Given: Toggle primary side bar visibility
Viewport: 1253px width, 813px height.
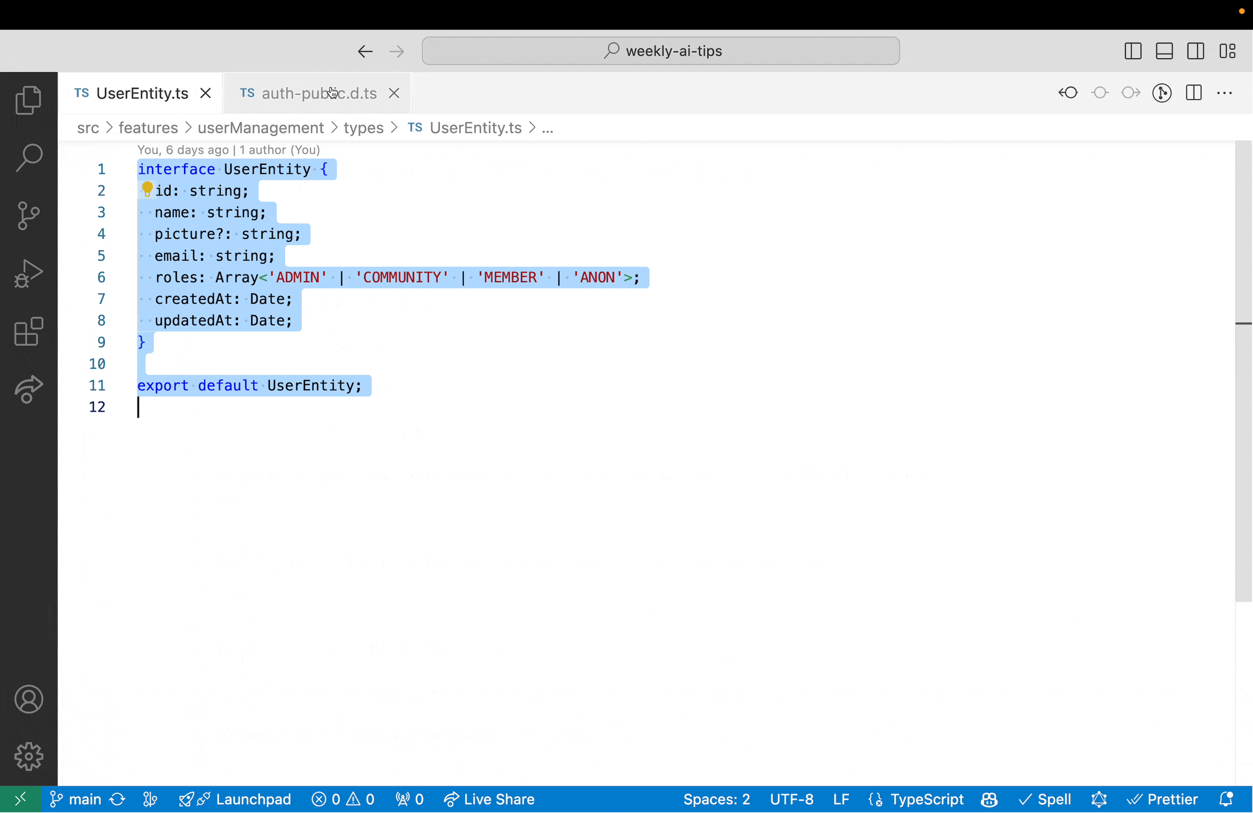Looking at the screenshot, I should pyautogui.click(x=1132, y=51).
